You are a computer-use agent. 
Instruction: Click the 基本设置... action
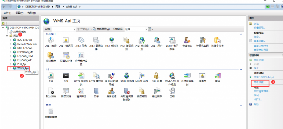260,41
